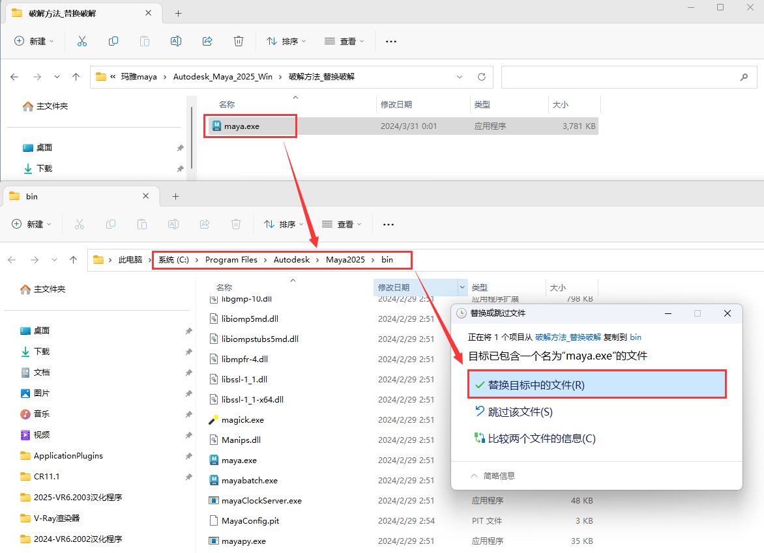Choose 比较两个文件的信息(C) in the dialog
This screenshot has height=553, width=764.
(535, 438)
